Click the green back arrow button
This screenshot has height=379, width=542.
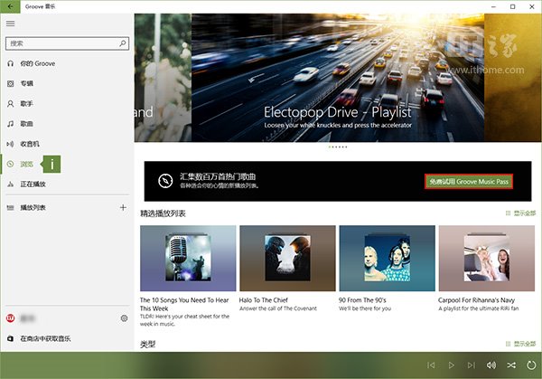(11, 6)
